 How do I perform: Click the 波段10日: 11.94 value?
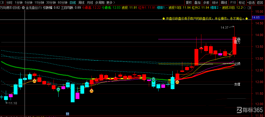tap(180, 8)
